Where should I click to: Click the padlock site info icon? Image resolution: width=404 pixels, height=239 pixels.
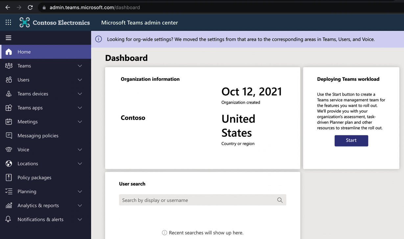coord(44,8)
